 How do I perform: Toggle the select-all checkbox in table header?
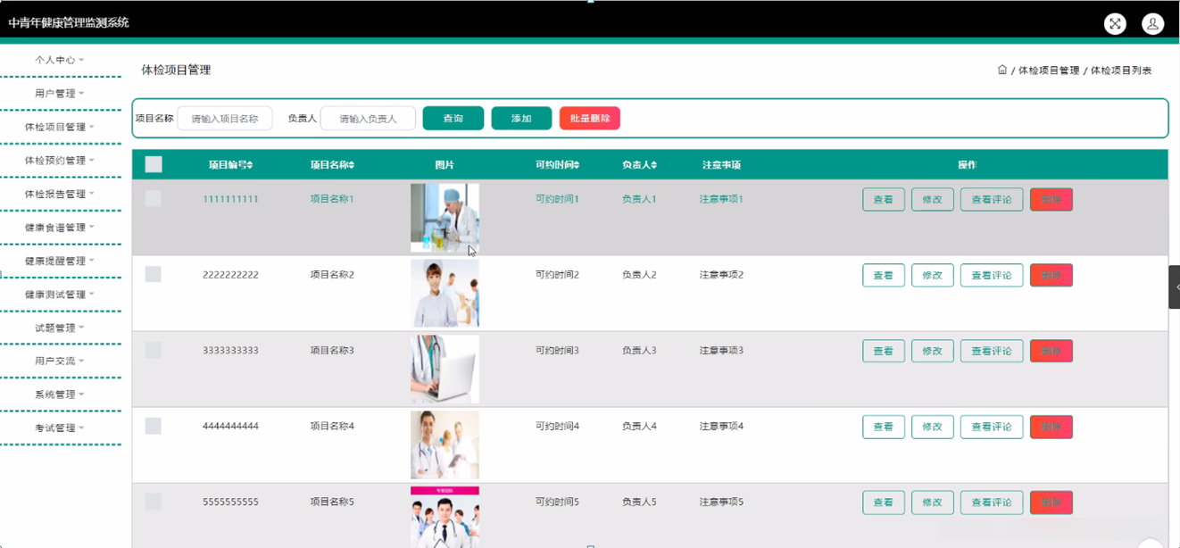point(154,164)
